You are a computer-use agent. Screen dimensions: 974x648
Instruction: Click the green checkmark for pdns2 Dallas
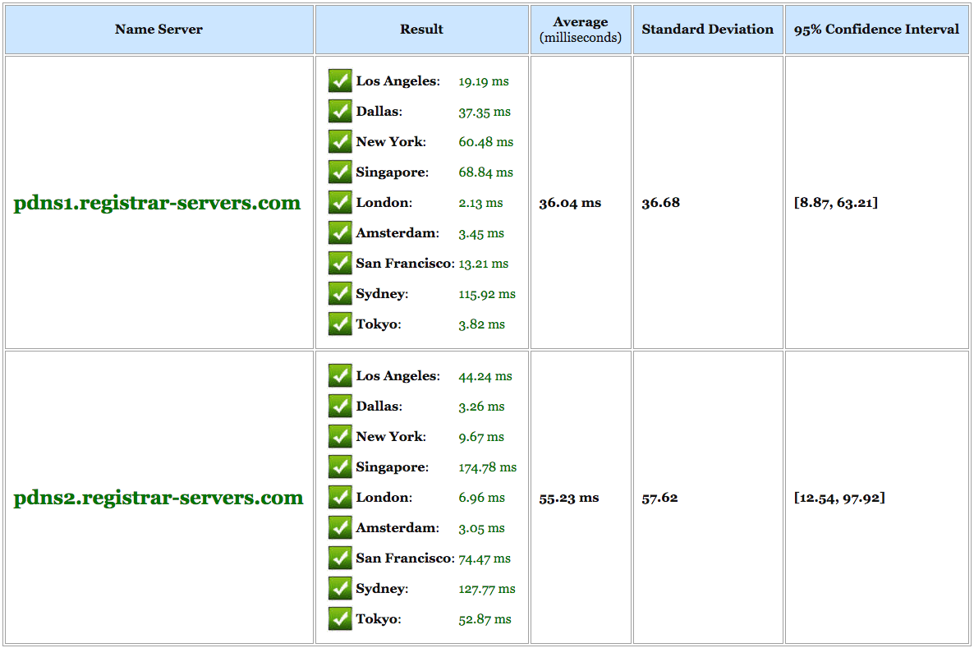tap(340, 407)
